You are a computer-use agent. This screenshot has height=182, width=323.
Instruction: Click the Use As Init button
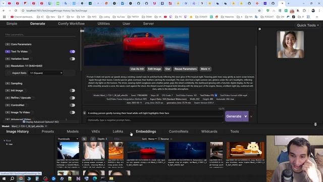tap(137, 69)
